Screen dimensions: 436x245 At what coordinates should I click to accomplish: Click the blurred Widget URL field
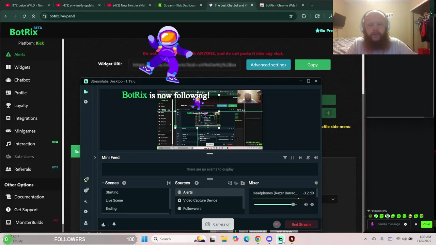[184, 65]
